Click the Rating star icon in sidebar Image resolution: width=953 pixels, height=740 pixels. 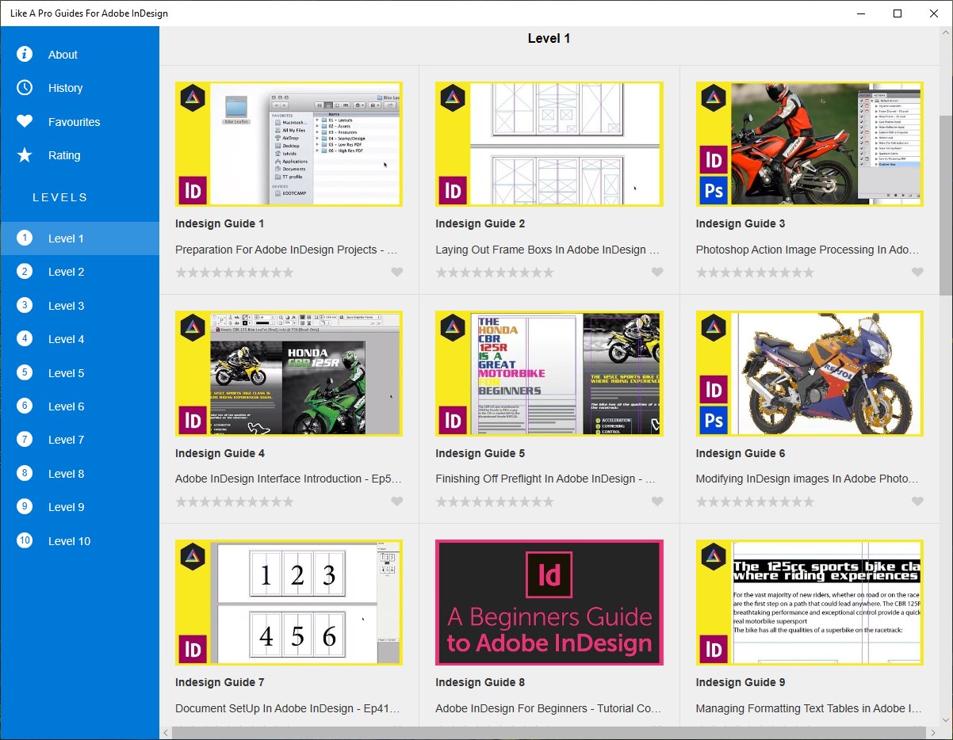[x=25, y=154]
